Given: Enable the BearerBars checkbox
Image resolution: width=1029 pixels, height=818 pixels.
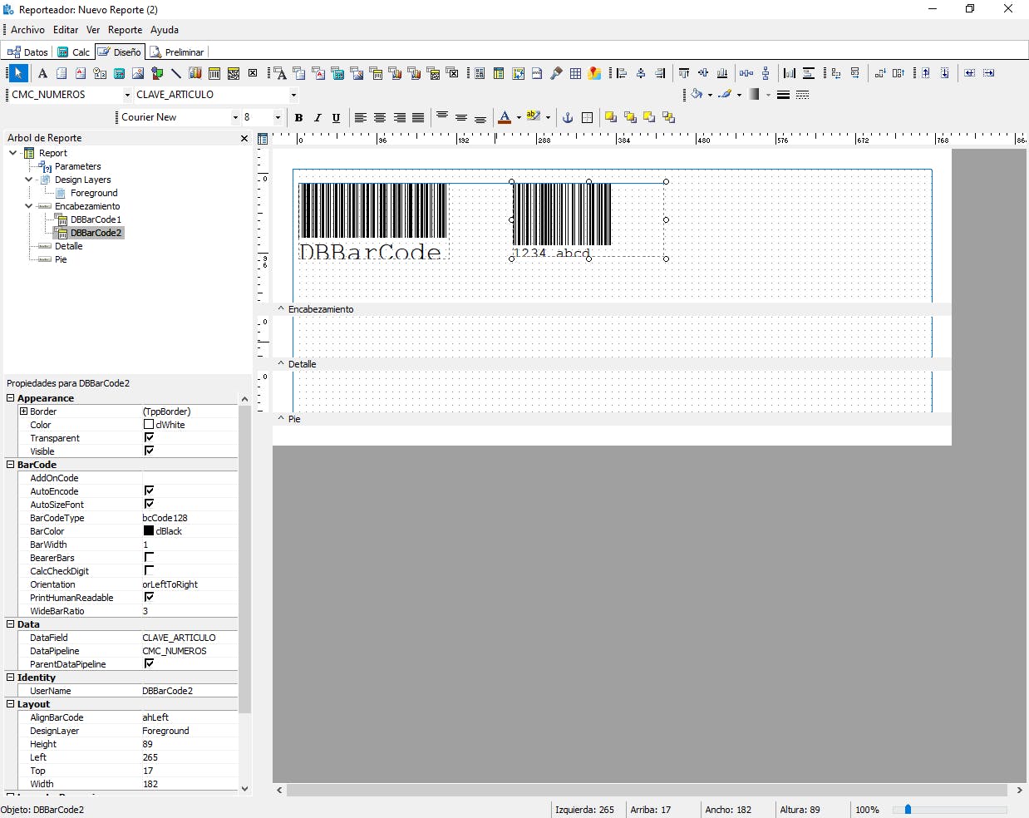Looking at the screenshot, I should click(x=149, y=557).
